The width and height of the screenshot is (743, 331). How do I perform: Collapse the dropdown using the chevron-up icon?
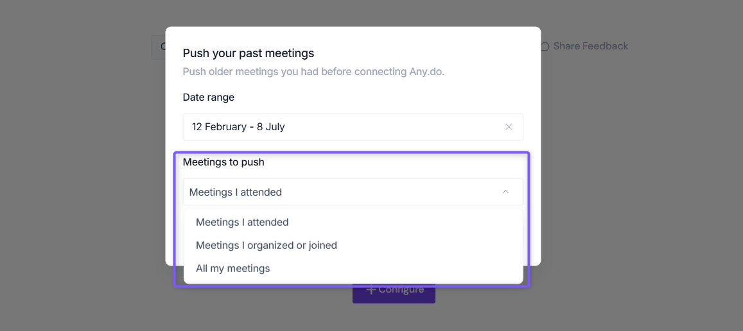(x=505, y=192)
